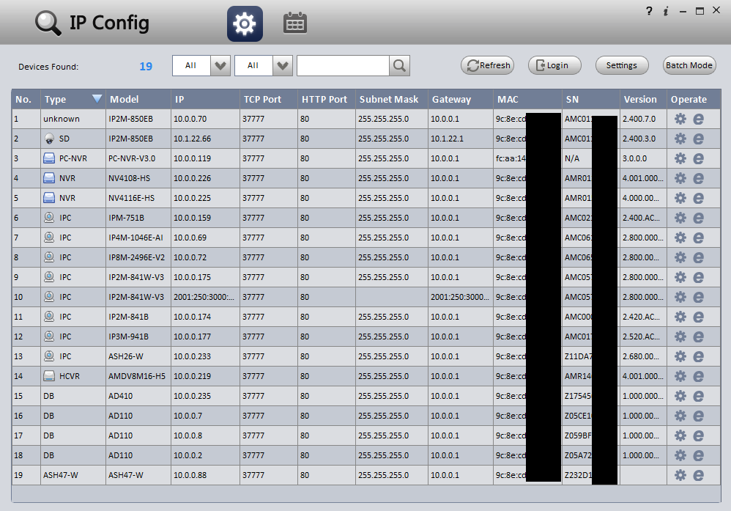Sort by Version column header
731x511 pixels.
tap(643, 100)
